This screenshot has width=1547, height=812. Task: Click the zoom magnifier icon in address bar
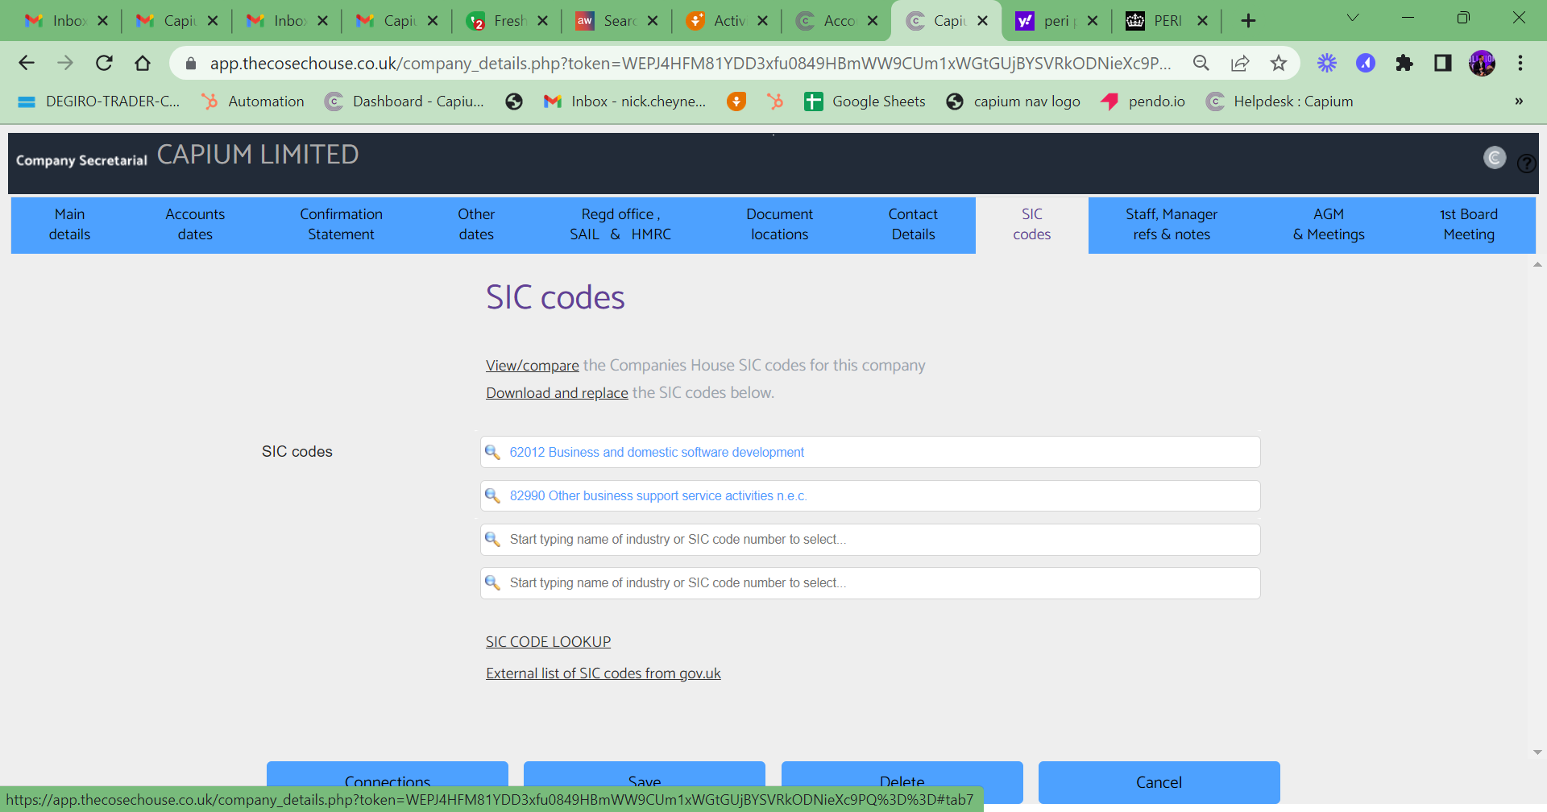point(1201,63)
